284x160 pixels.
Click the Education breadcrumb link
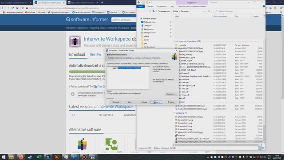(x=83, y=28)
